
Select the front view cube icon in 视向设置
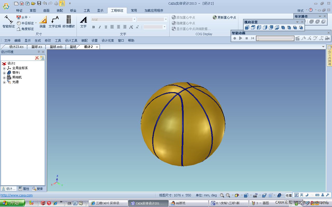pos(247,27)
